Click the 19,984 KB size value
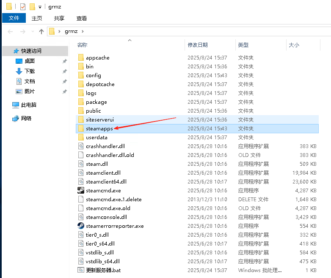This screenshot has width=331, height=278. click(x=304, y=173)
